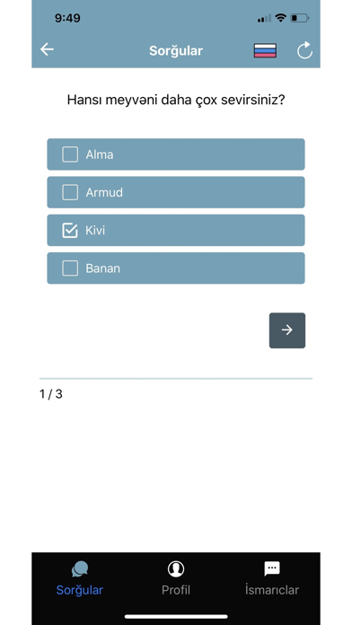The width and height of the screenshot is (352, 625).
Task: Switch language with the Russian flag icon
Action: [x=265, y=50]
